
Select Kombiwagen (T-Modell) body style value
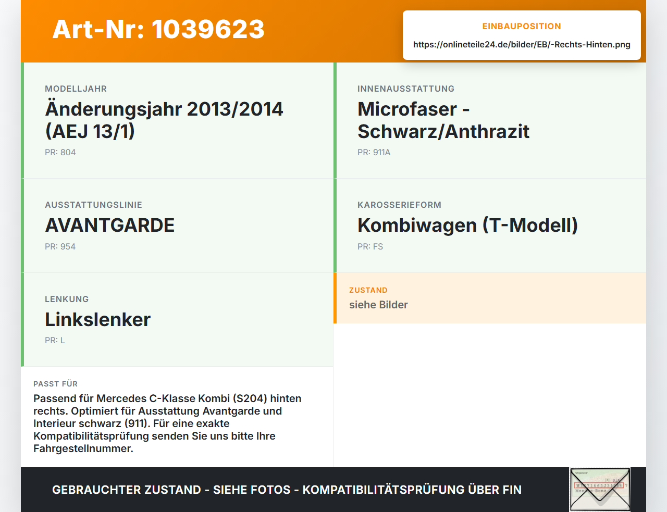[x=468, y=226]
